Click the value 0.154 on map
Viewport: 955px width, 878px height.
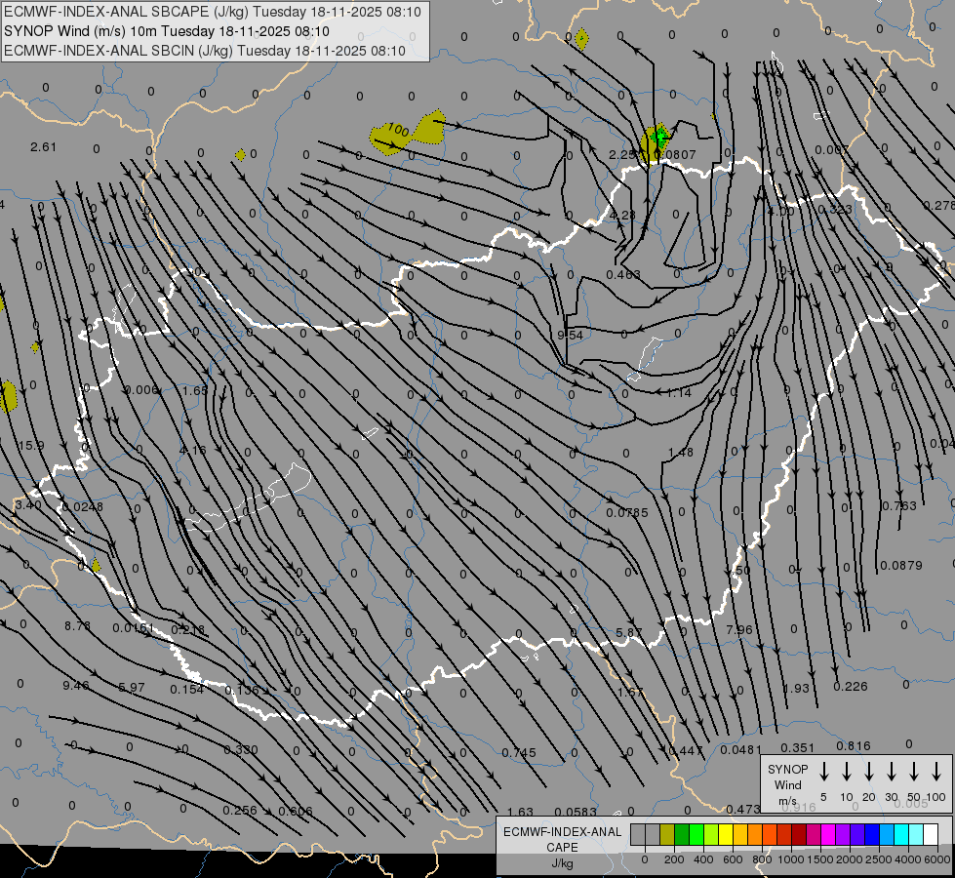tap(187, 689)
